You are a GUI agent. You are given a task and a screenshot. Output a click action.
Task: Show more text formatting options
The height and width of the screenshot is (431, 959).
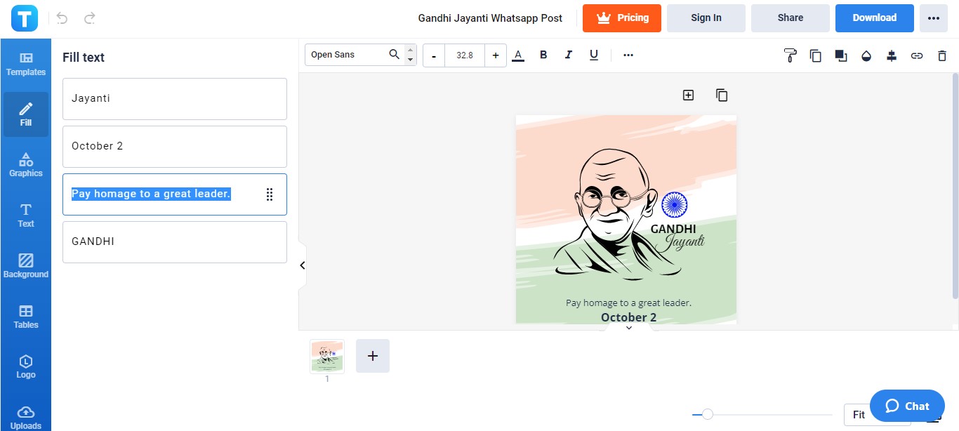628,55
